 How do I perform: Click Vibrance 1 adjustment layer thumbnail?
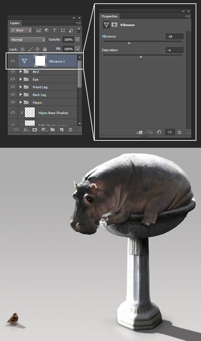pyautogui.click(x=24, y=61)
